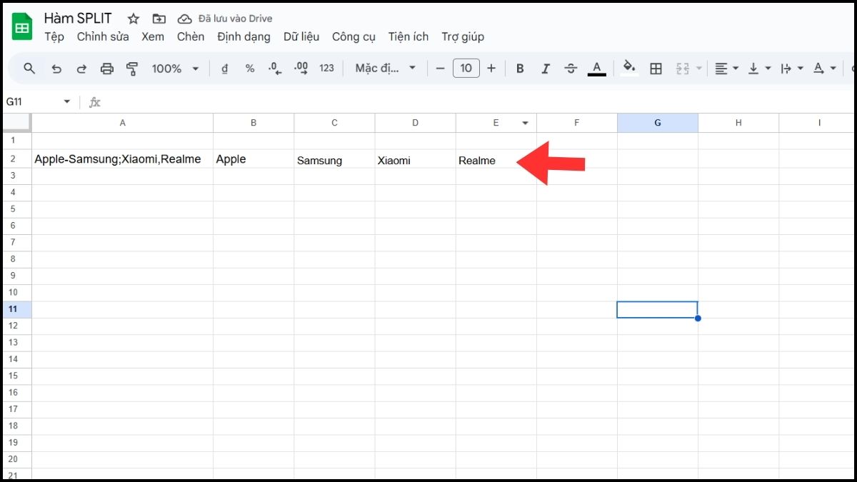The height and width of the screenshot is (482, 857).
Task: Open the 100% zoom dropdown
Action: (174, 69)
